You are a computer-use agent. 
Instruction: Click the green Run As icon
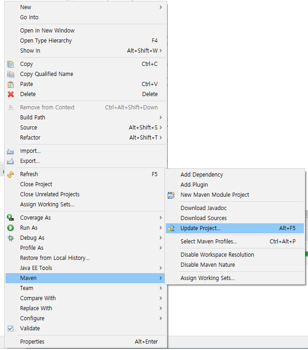point(11,228)
